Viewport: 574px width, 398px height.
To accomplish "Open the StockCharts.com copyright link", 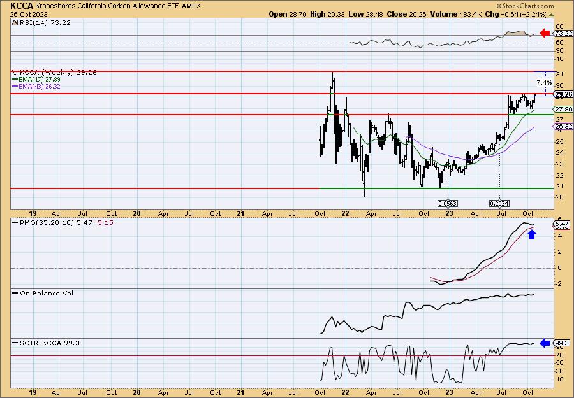I will (x=525, y=6).
